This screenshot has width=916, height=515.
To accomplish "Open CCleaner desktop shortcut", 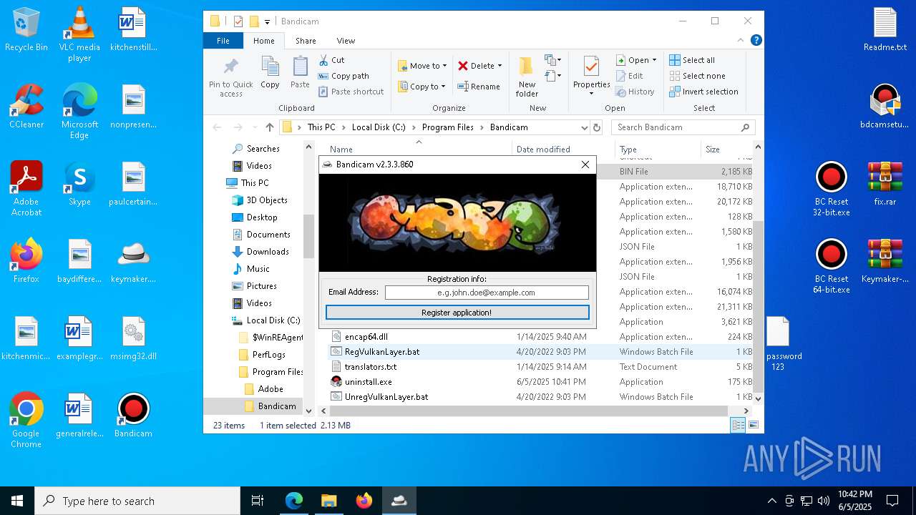I will (x=26, y=107).
